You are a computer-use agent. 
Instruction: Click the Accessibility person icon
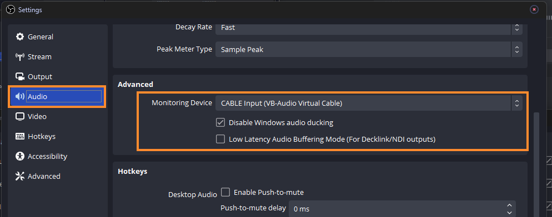[x=20, y=156]
